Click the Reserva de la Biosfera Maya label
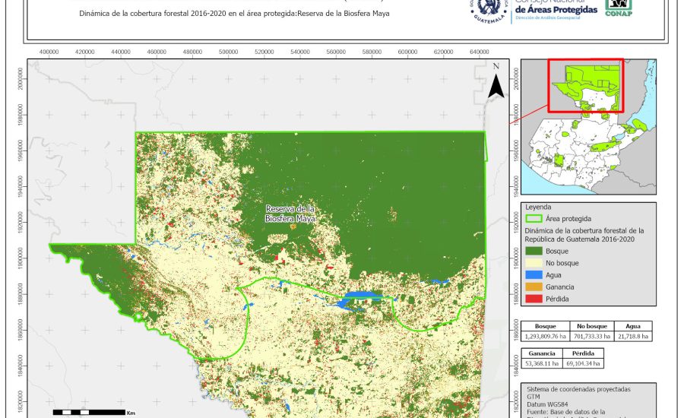Image resolution: width=684 pixels, height=418 pixels. pos(290,213)
